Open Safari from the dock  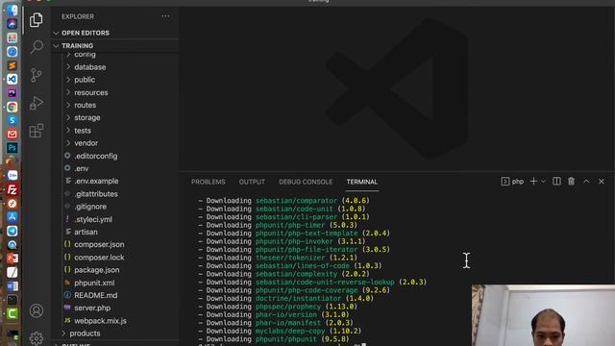12,51
